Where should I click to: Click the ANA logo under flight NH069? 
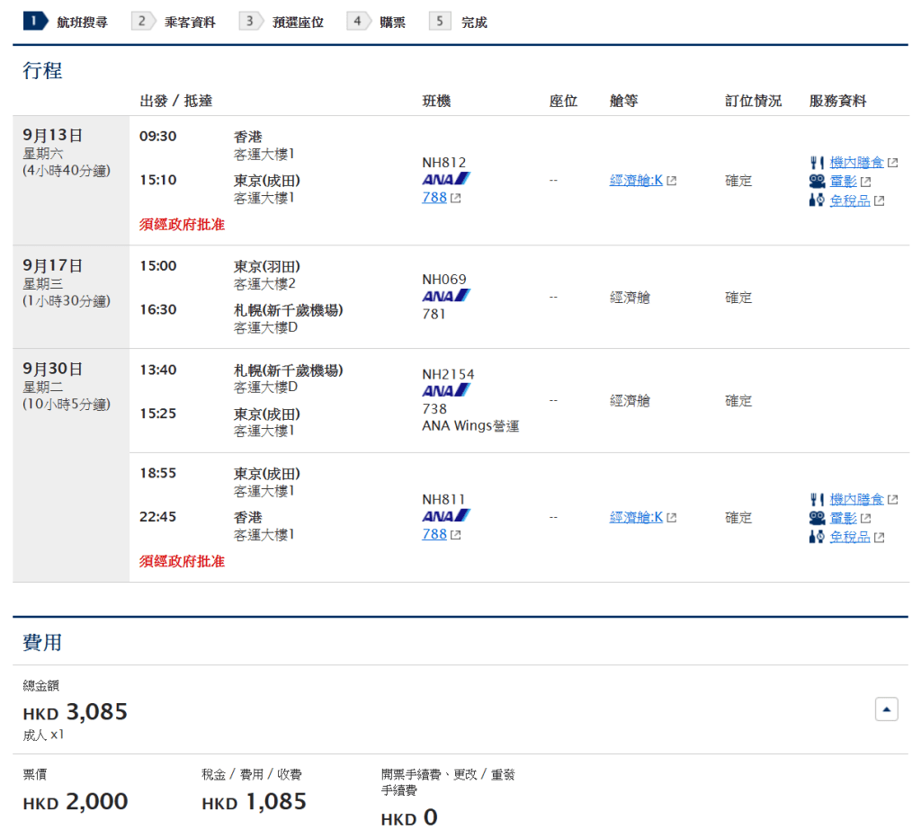coord(446,296)
